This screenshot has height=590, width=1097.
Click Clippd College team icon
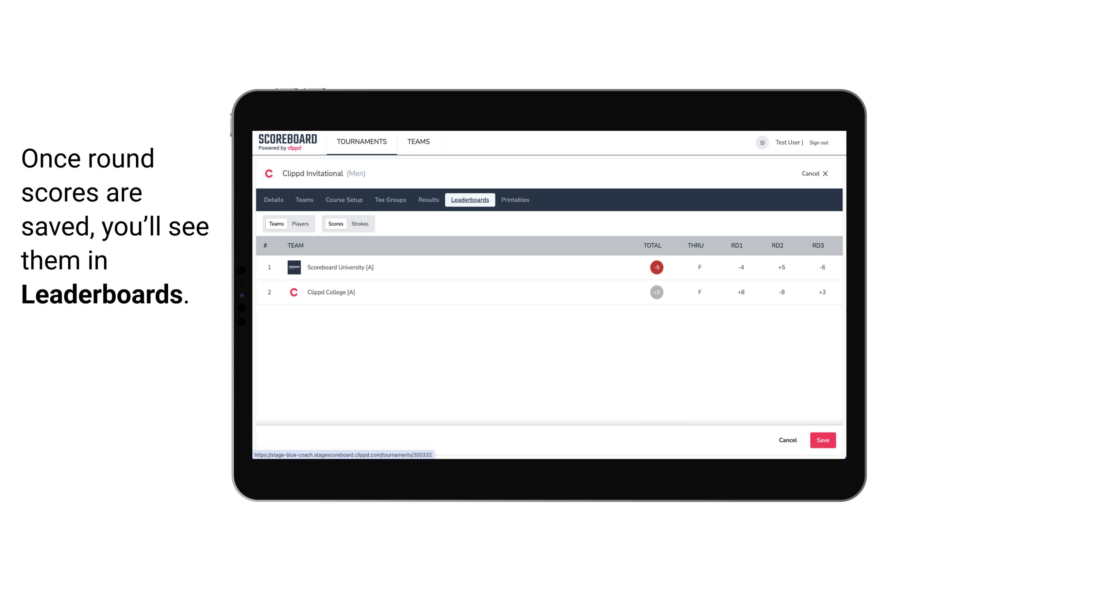[x=293, y=292]
